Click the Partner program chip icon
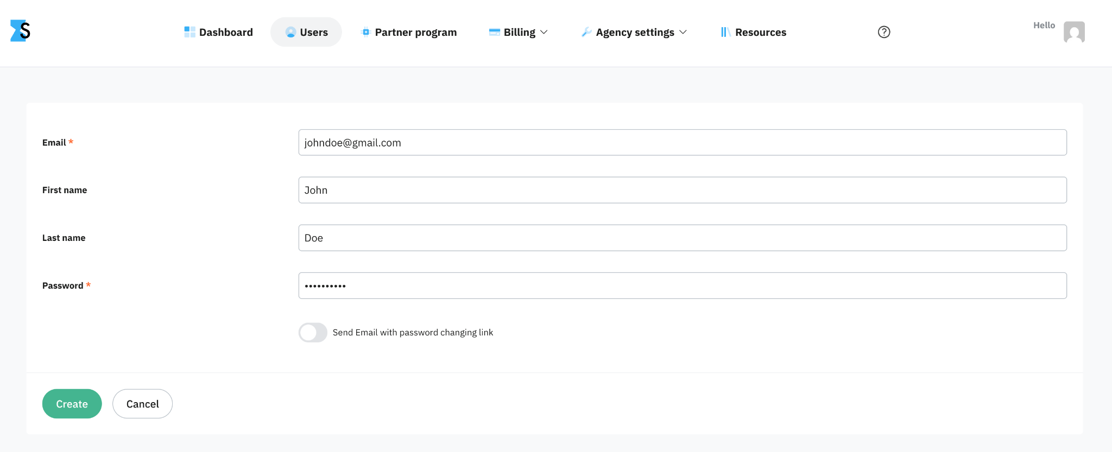 point(366,32)
